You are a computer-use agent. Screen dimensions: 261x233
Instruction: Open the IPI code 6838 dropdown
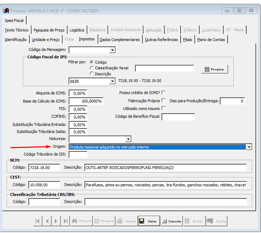[113, 81]
